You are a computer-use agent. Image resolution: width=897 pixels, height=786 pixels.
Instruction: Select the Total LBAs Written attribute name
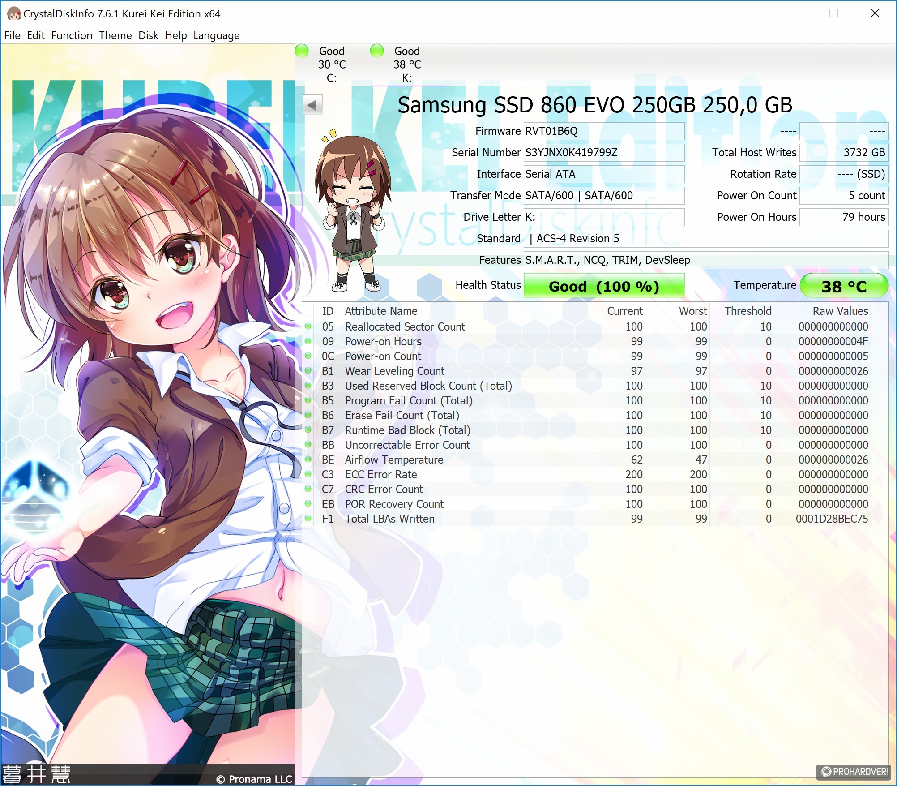[389, 519]
